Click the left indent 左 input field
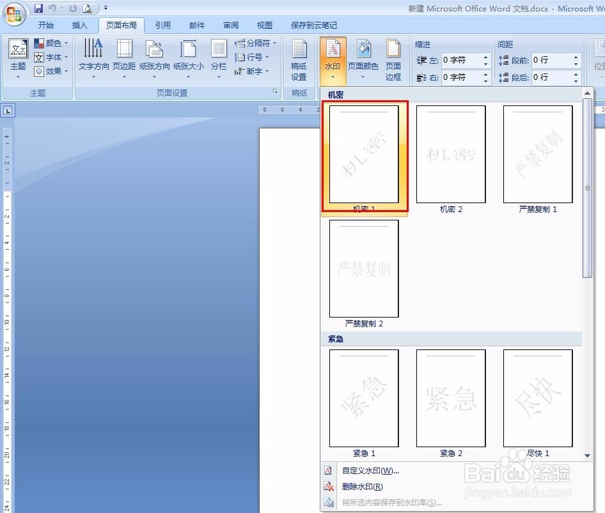This screenshot has height=513, width=605. click(462, 60)
